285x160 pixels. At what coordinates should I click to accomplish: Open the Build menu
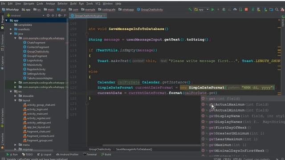click(73, 4)
